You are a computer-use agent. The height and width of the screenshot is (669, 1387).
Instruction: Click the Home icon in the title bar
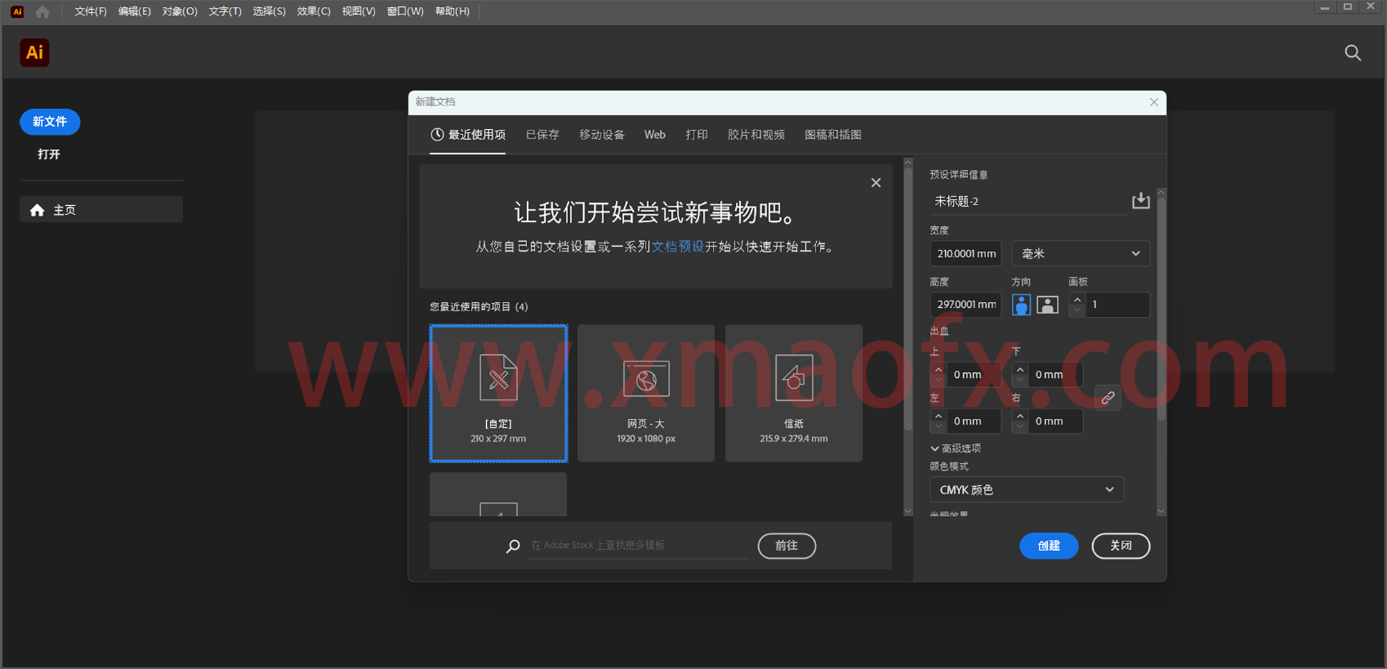click(x=42, y=12)
